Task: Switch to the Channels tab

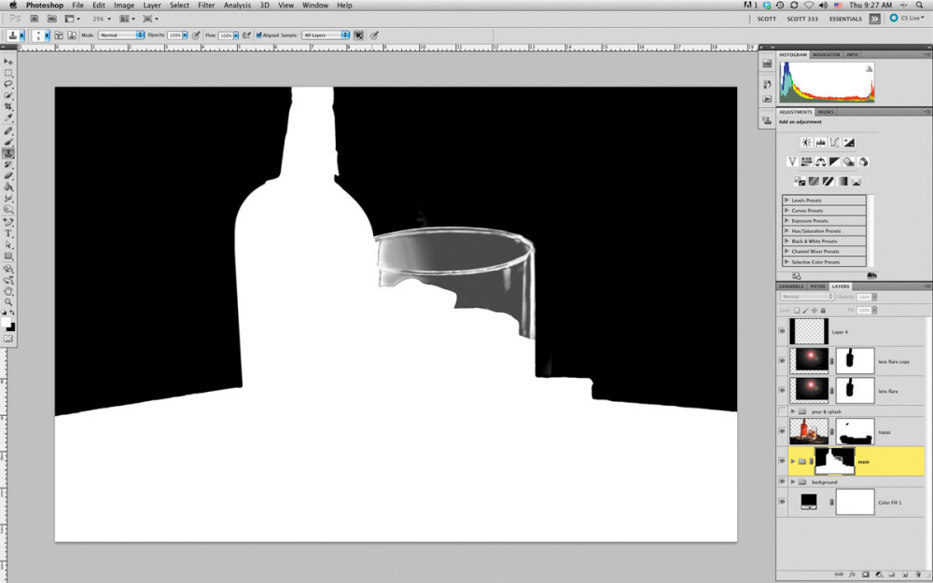Action: [791, 286]
